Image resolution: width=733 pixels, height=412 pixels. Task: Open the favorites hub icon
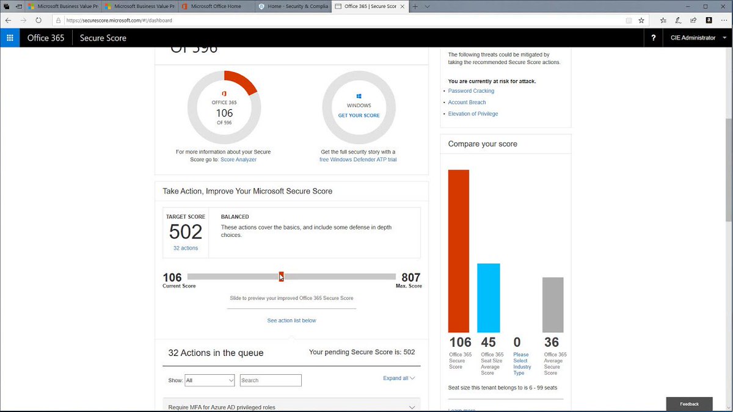point(663,20)
